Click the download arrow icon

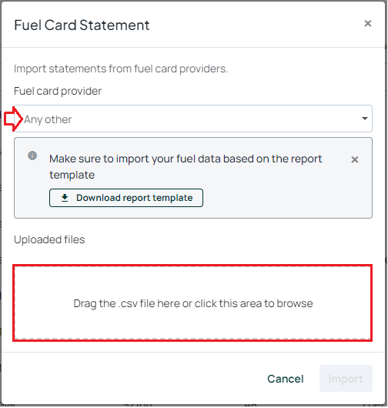pyautogui.click(x=65, y=198)
